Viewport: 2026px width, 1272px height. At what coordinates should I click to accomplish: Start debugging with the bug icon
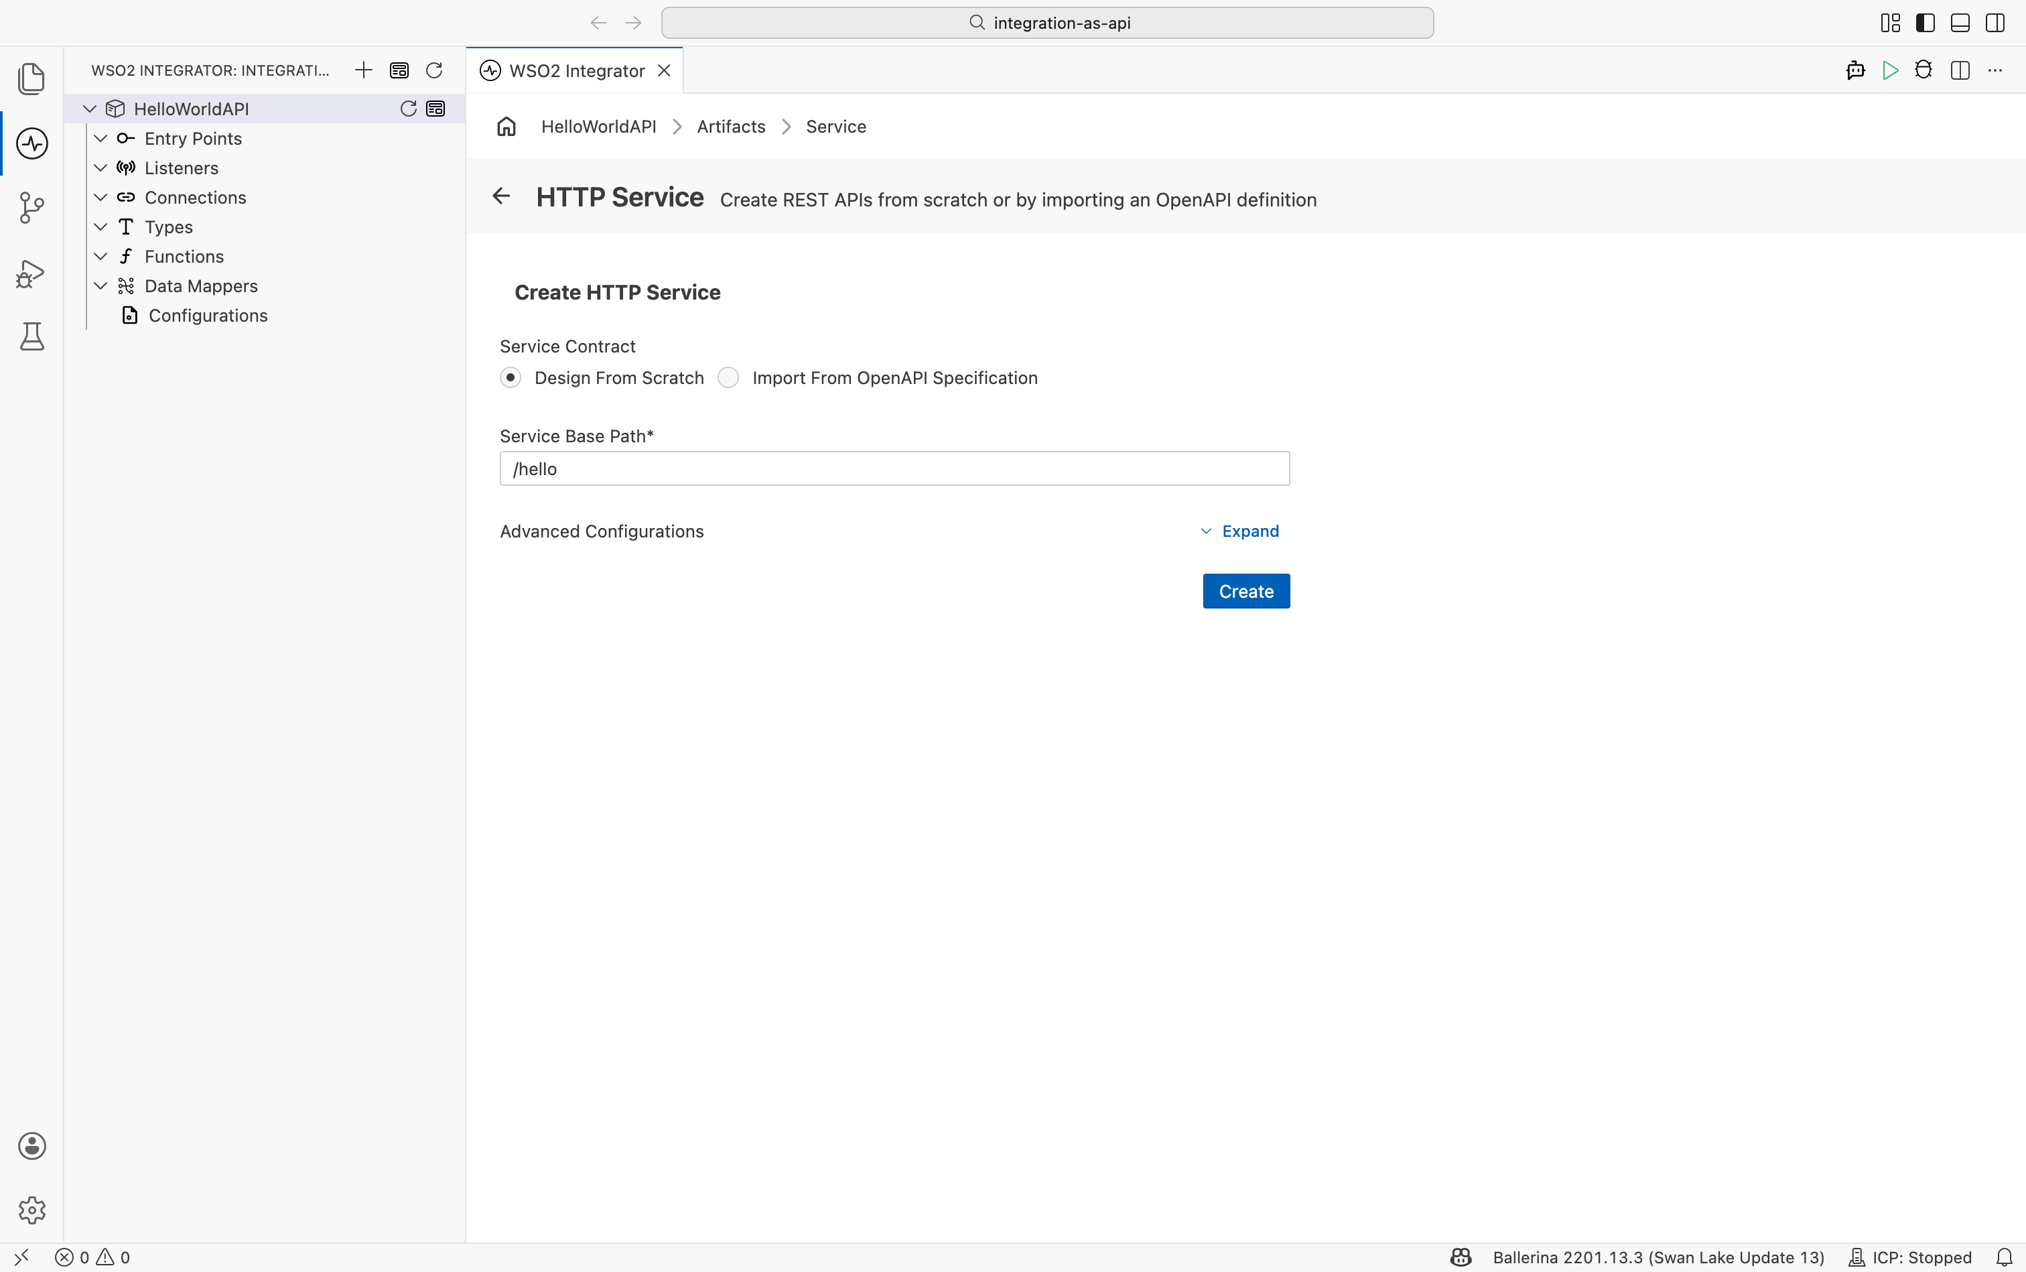[x=1923, y=70]
